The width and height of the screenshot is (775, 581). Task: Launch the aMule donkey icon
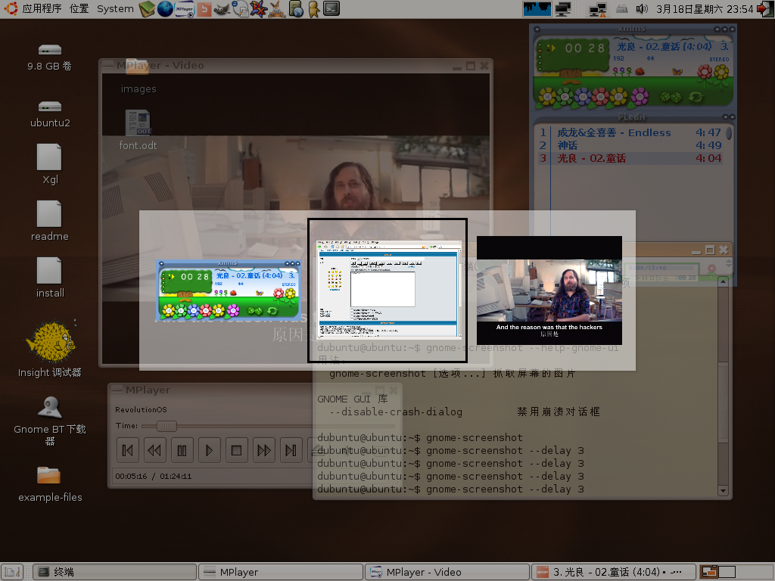[x=277, y=9]
